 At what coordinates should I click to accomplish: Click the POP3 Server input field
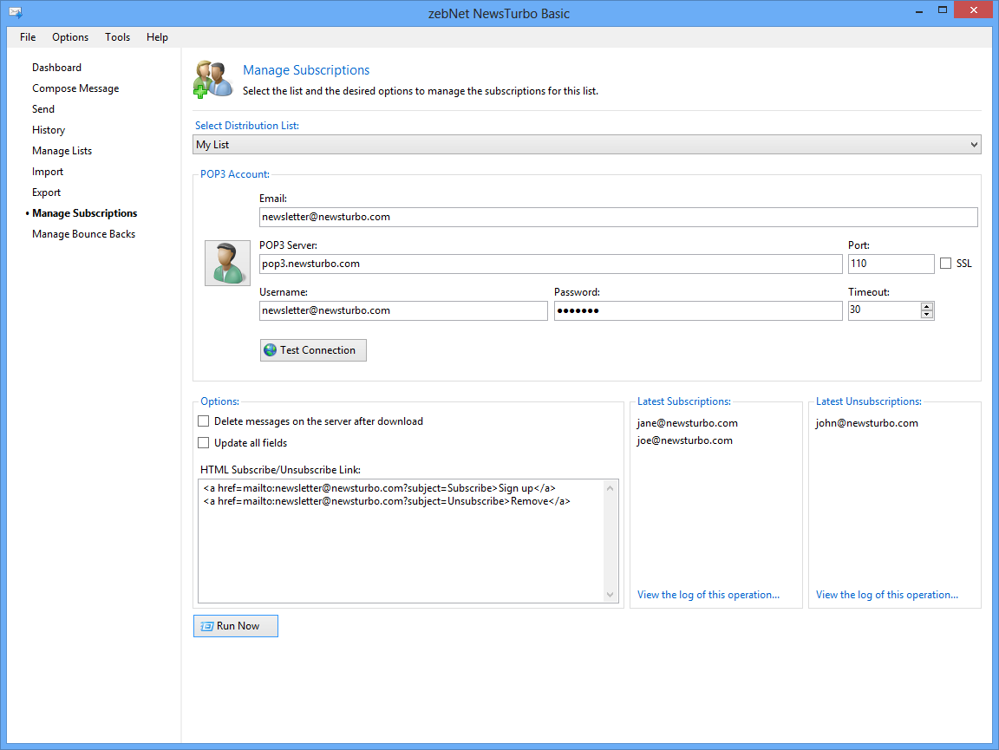point(550,264)
